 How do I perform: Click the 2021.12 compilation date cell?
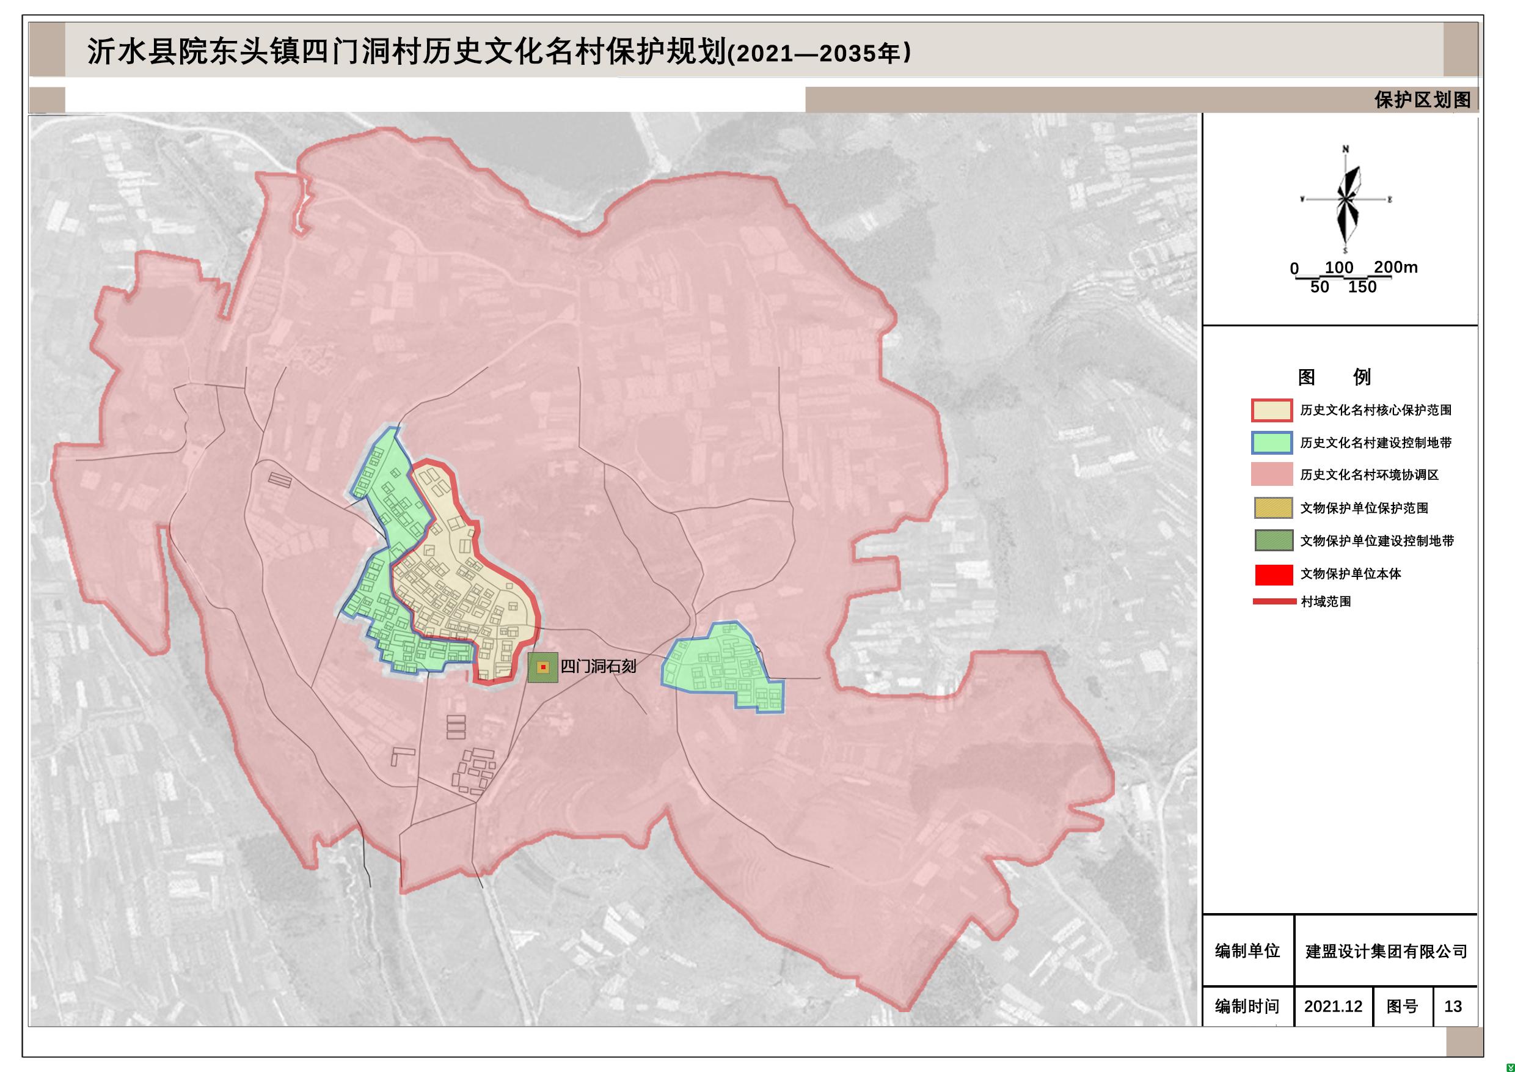(1333, 1006)
